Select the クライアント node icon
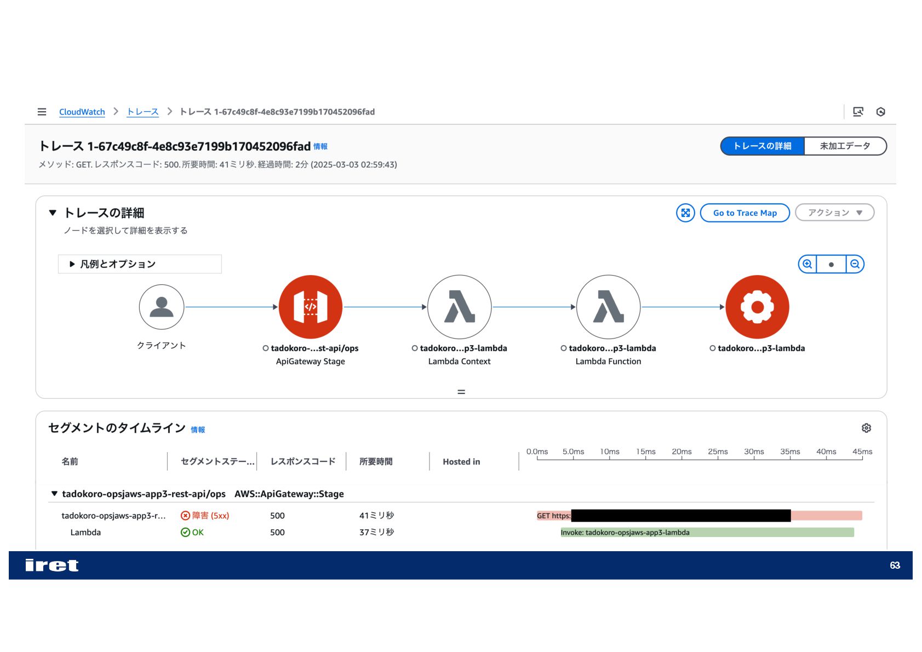 tap(162, 307)
